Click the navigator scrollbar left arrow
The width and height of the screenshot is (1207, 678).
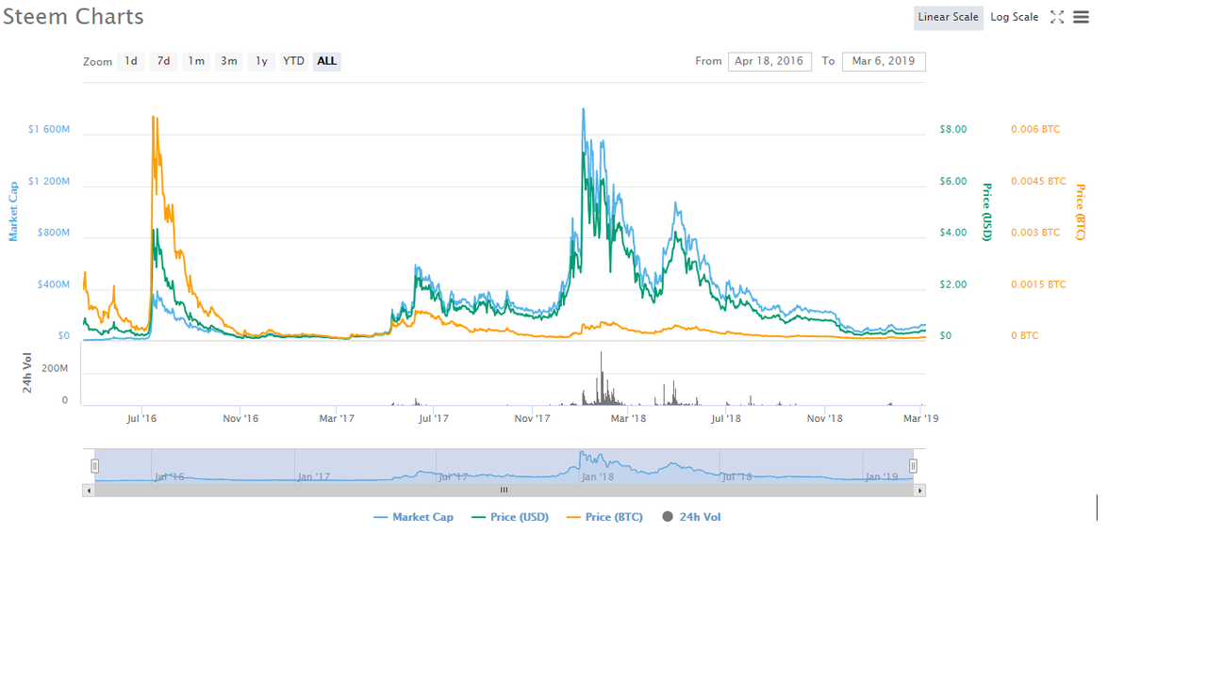point(89,491)
